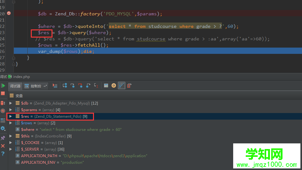Screen dimensions: 302x170
Task: Click the $params array type icon
Action: pos(18,110)
